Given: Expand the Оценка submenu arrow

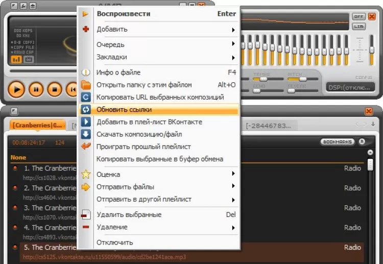Looking at the screenshot, I should tap(233, 174).
